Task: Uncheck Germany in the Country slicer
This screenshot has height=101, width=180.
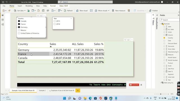Action: 19,27
